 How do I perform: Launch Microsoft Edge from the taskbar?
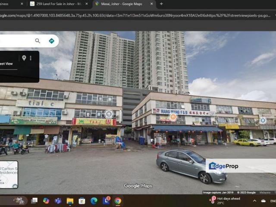[x=94, y=201]
